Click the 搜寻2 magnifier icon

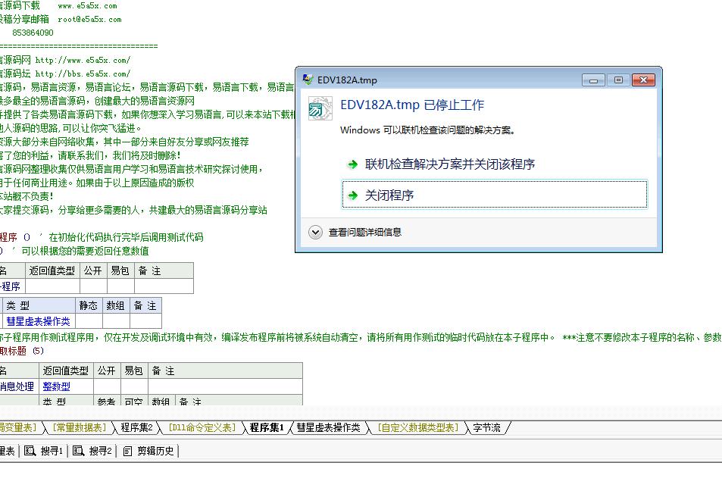(x=79, y=451)
